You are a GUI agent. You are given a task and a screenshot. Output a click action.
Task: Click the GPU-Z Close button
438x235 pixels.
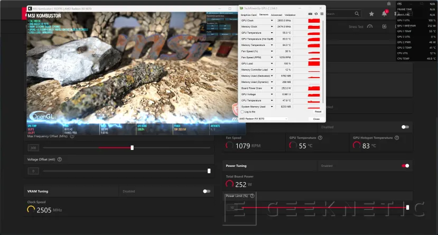[x=316, y=119]
